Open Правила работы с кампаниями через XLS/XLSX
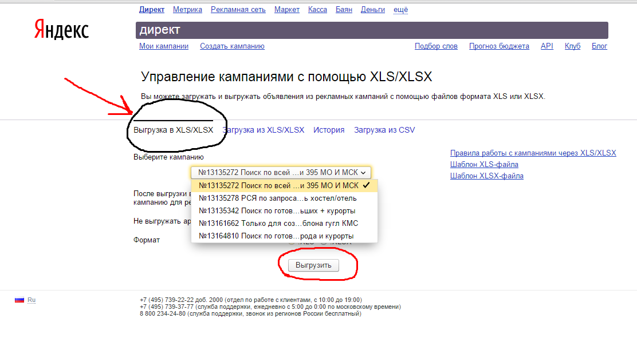This screenshot has width=637, height=346. tap(533, 153)
